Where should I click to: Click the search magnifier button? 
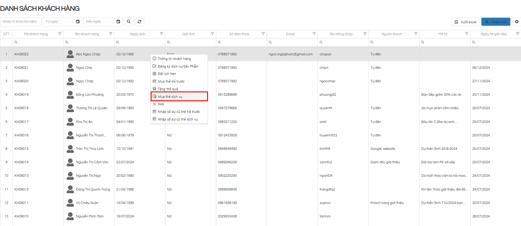pyautogui.click(x=129, y=22)
